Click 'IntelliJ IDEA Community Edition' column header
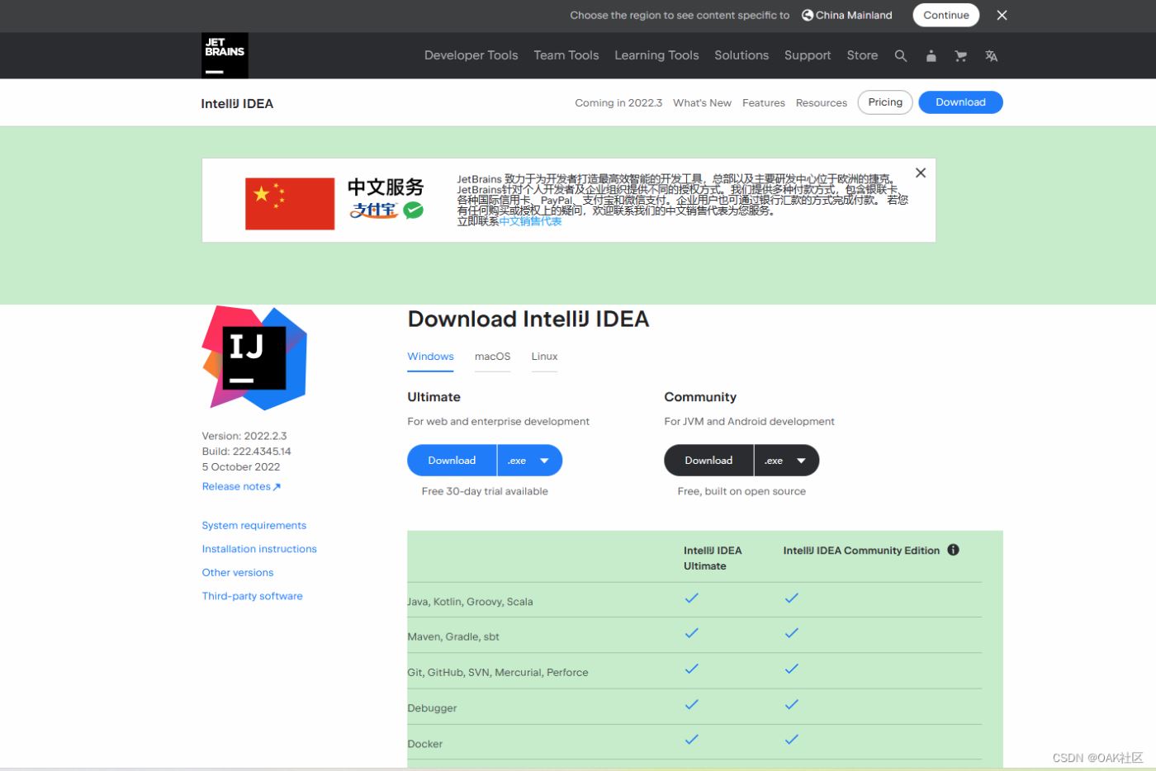 coord(861,551)
